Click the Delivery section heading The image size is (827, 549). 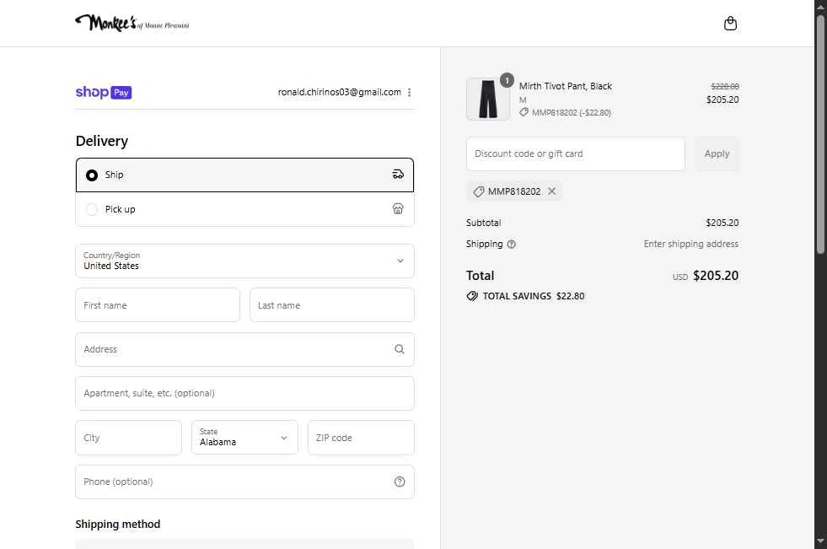coord(102,142)
